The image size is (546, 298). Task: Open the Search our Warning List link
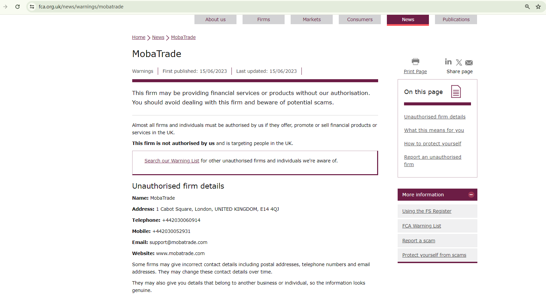click(172, 161)
